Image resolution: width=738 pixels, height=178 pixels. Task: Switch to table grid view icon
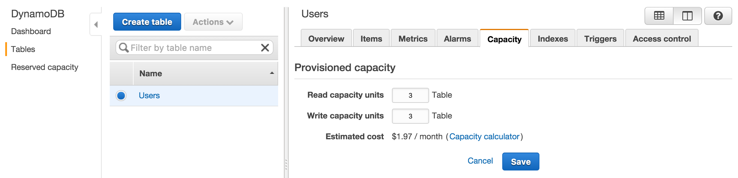pyautogui.click(x=659, y=16)
